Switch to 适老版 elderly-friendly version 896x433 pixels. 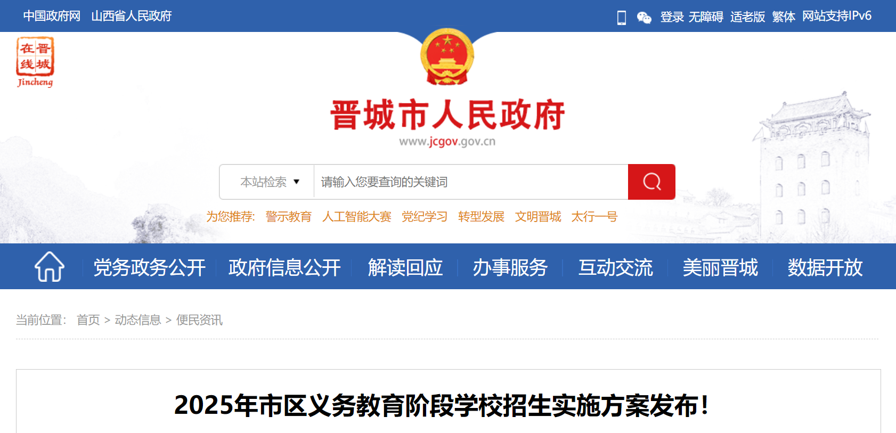click(x=747, y=17)
